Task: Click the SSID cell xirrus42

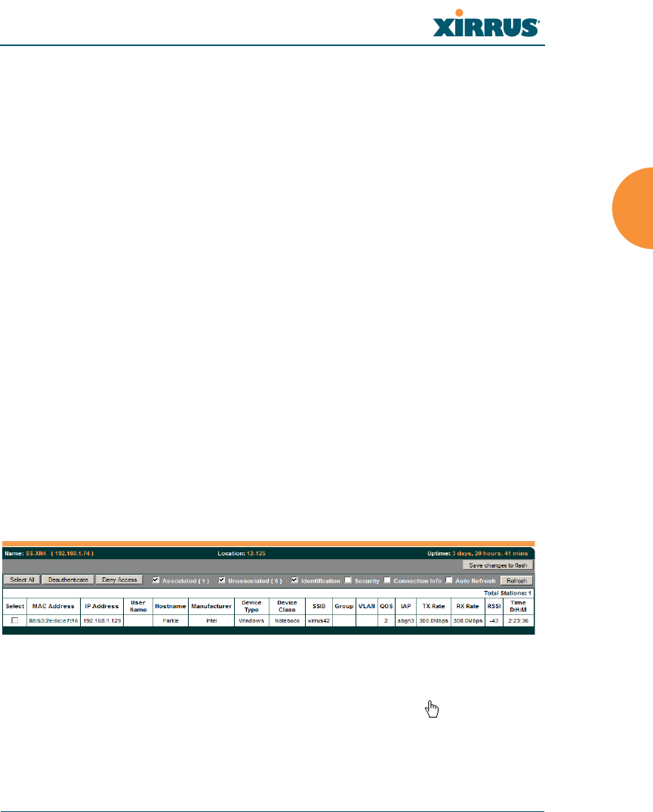Action: coord(319,620)
